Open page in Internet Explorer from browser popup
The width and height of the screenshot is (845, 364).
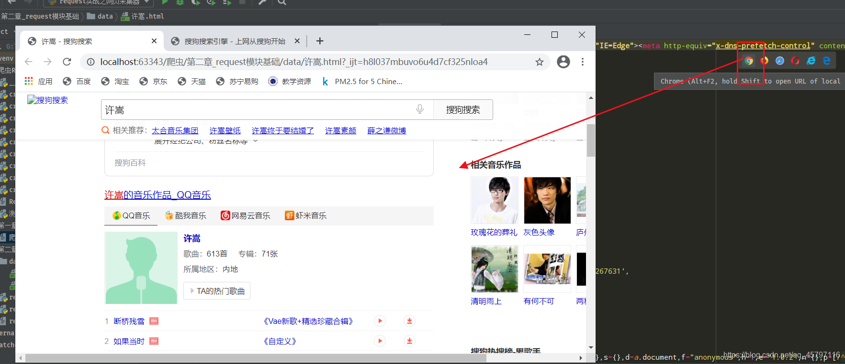point(811,61)
